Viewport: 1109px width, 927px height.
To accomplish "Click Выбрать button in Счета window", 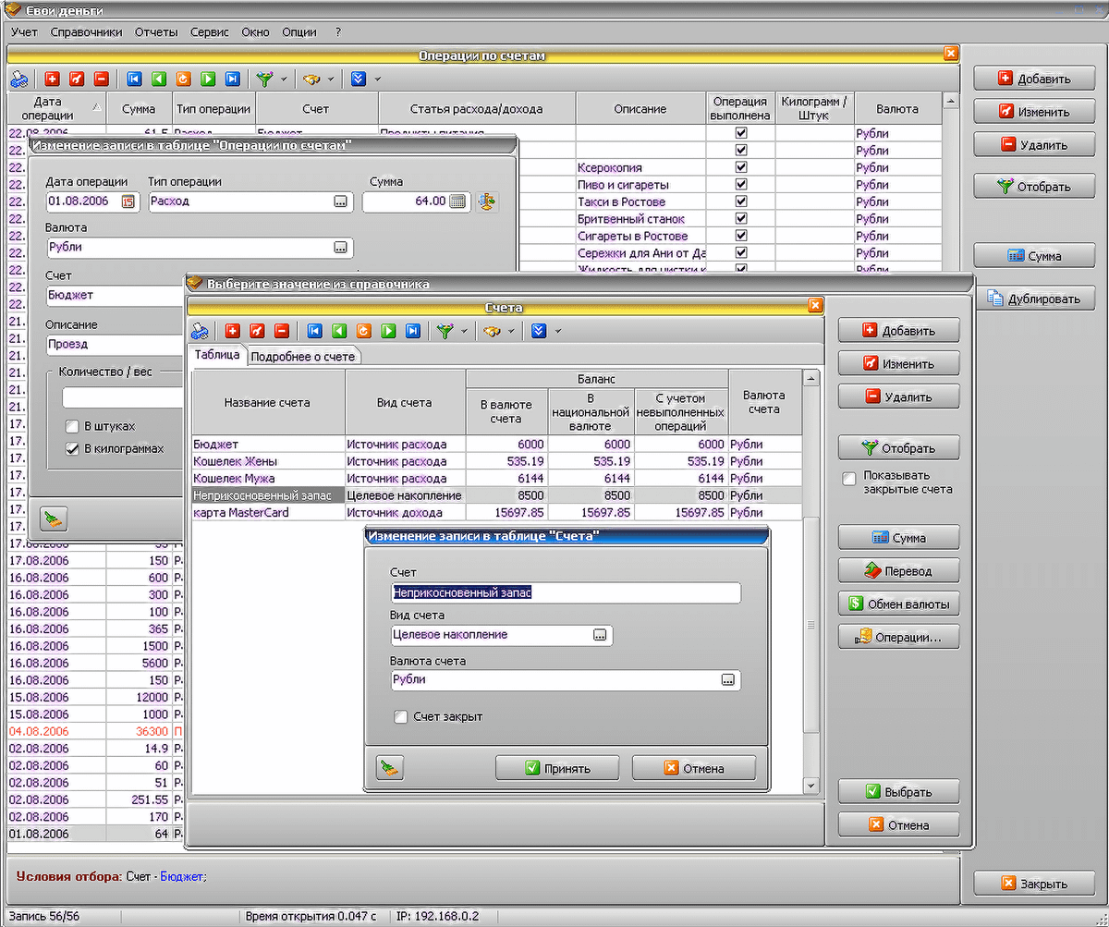I will [899, 792].
